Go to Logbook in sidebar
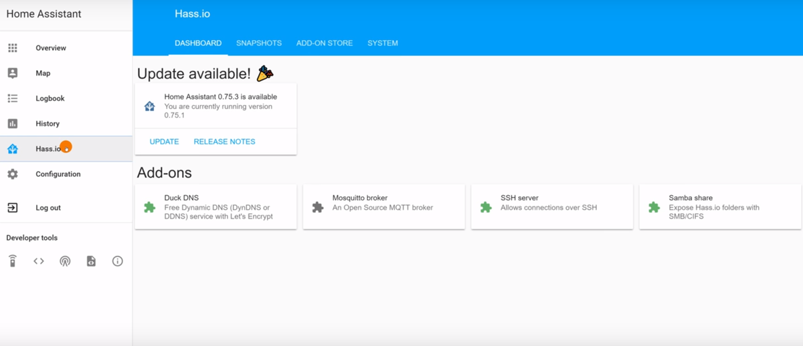This screenshot has width=803, height=346. click(50, 98)
